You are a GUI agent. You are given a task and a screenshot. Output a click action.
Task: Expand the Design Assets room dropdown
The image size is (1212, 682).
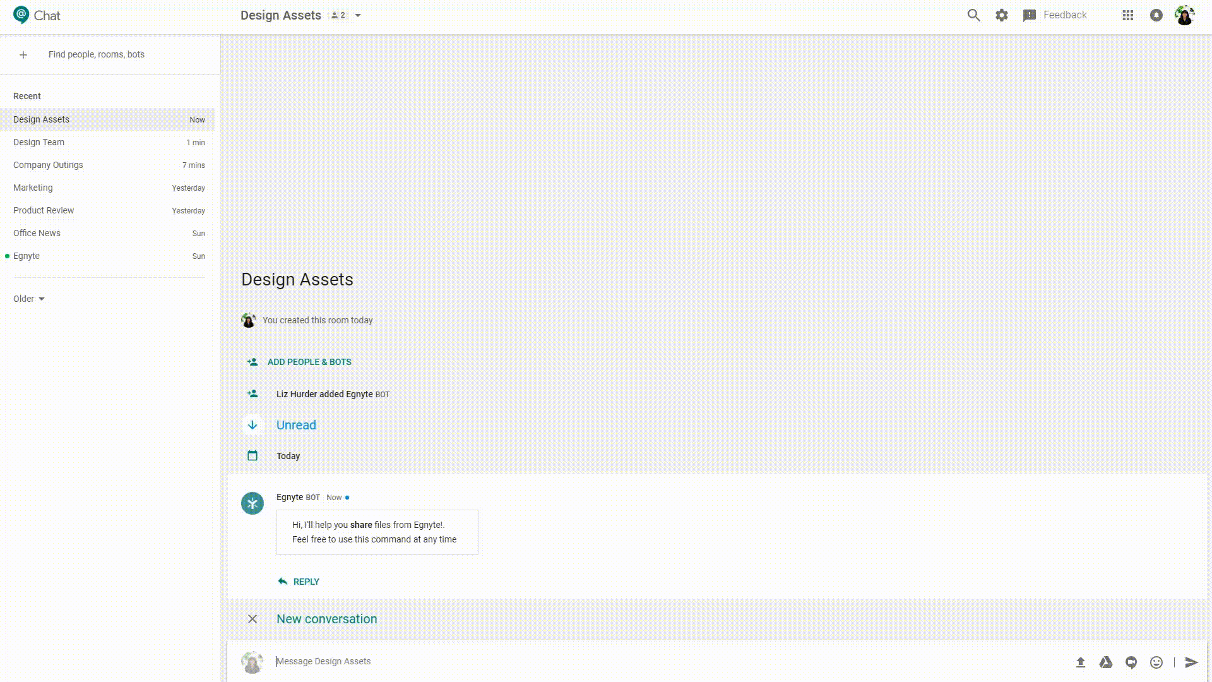click(358, 15)
